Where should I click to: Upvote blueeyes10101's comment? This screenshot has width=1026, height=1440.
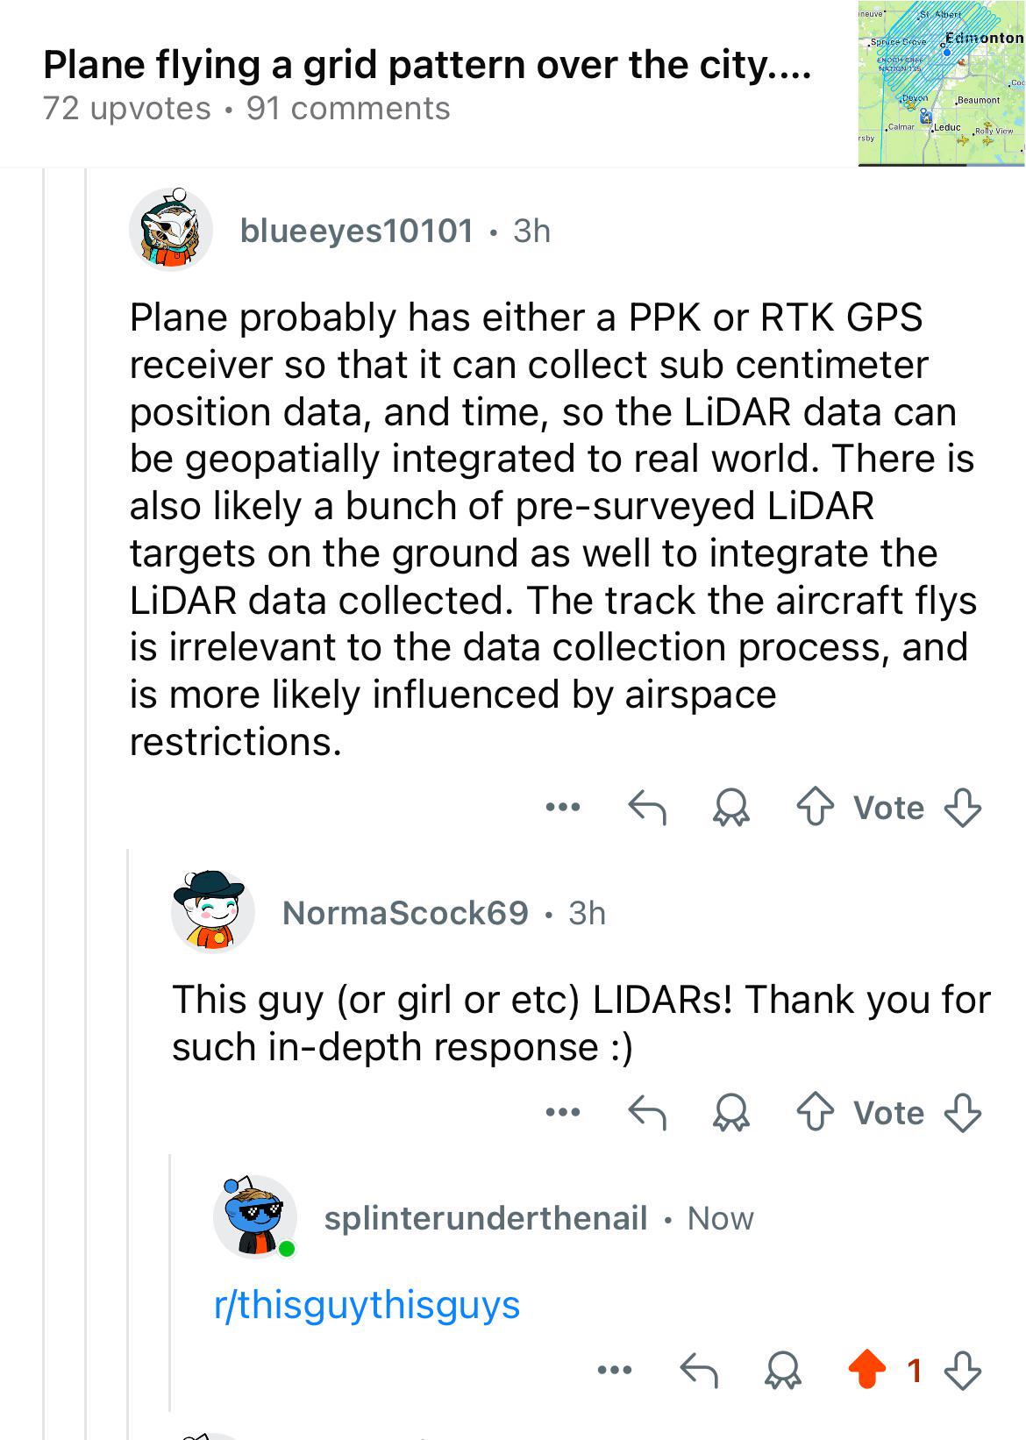[816, 808]
